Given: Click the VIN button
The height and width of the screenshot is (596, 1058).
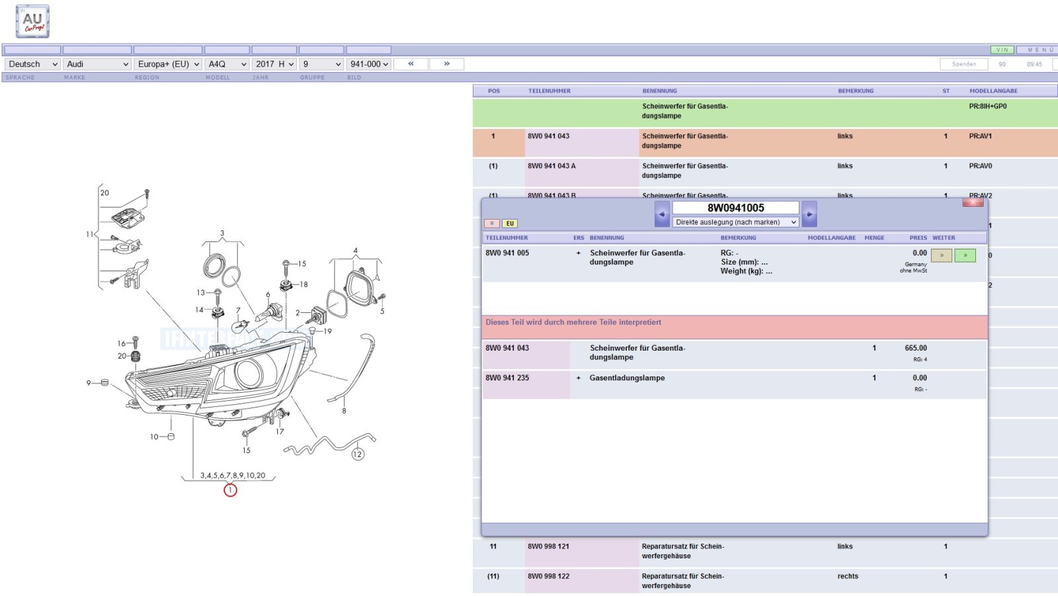Looking at the screenshot, I should (1002, 50).
